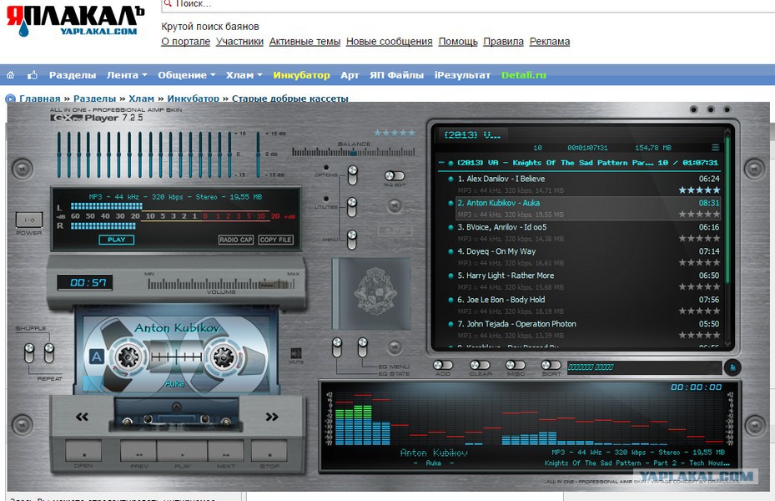Click the rating stars for Doyeq track

point(699,263)
